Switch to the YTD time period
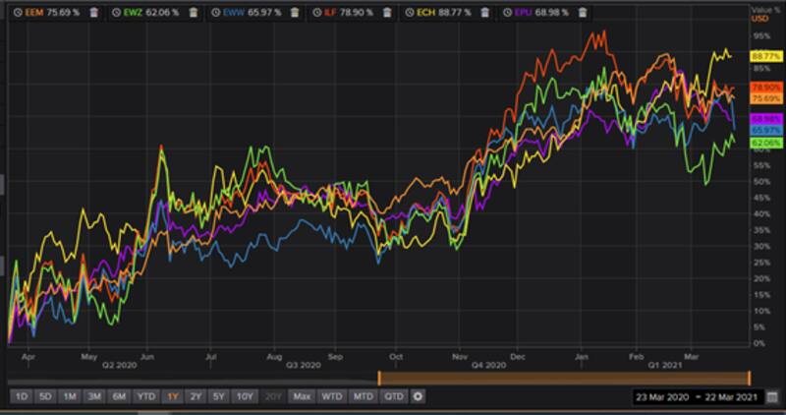The height and width of the screenshot is (415, 786). pyautogui.click(x=144, y=396)
